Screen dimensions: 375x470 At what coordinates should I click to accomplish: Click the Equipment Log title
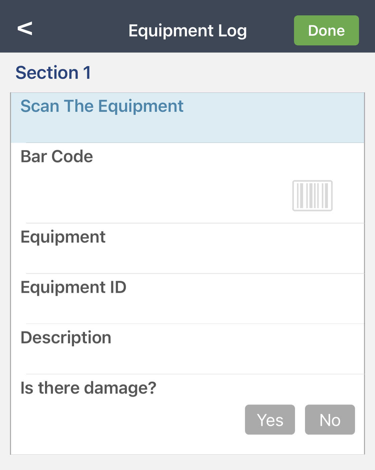[187, 31]
